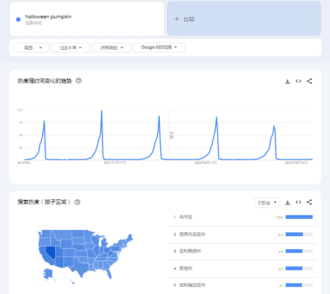Open embed code for subregion interest card
Screen dimensions: 330x294
[x=299, y=202]
